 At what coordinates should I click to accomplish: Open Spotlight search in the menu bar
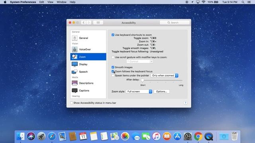[243, 2]
